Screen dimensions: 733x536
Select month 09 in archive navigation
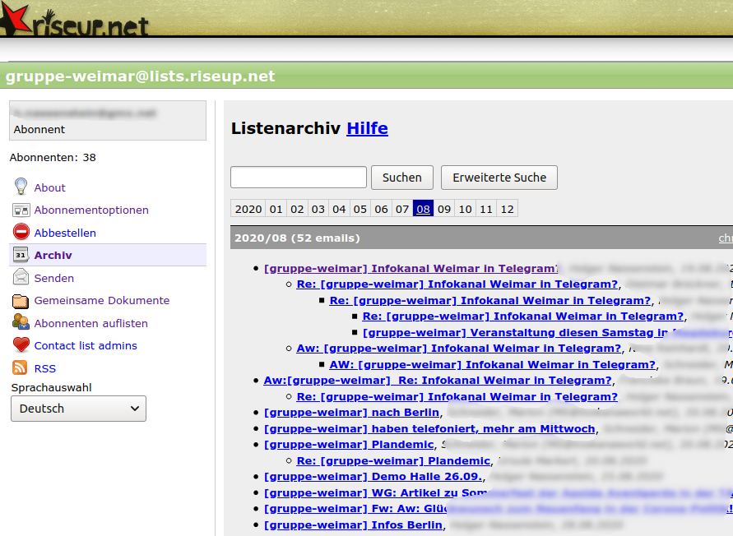pyautogui.click(x=444, y=209)
